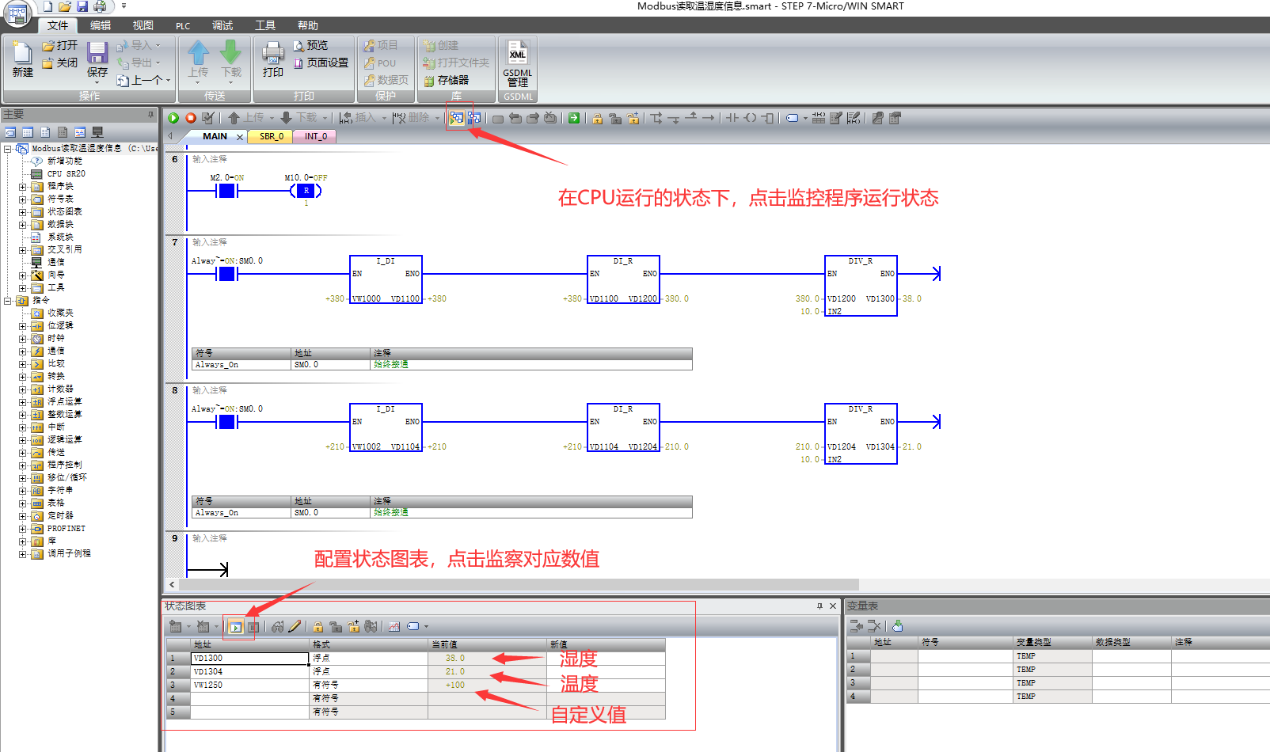The image size is (1270, 752).
Task: Click the 存储器 library memory icon
Action: [447, 80]
